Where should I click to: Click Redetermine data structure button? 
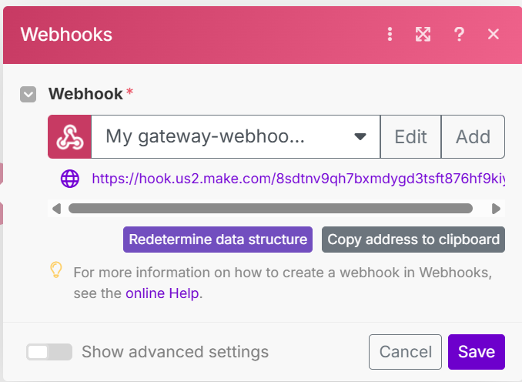[x=218, y=240]
